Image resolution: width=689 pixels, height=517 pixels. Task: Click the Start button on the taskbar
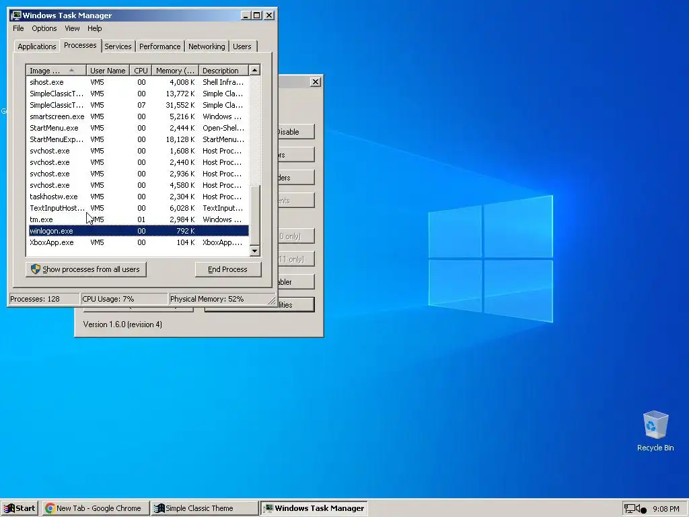[20, 508]
